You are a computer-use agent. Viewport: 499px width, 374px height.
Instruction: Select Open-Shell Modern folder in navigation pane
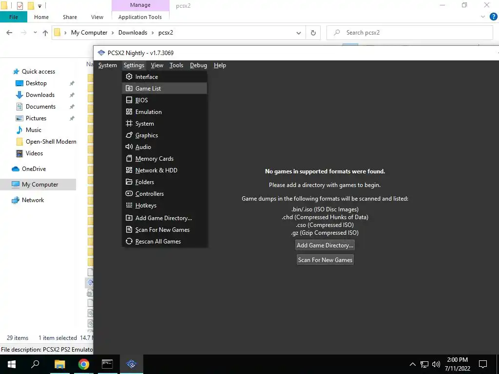click(x=51, y=142)
